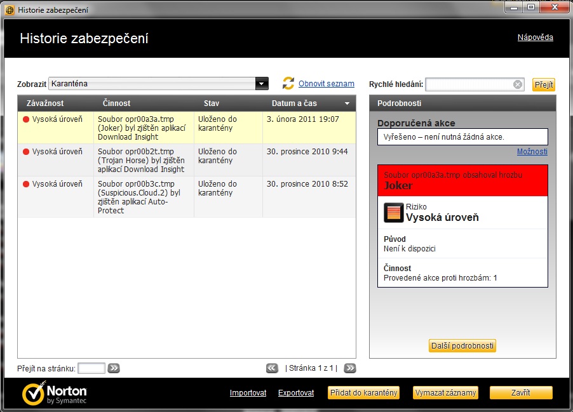Click Uloženo do karantény in the Trojan Horse row

[x=217, y=156]
